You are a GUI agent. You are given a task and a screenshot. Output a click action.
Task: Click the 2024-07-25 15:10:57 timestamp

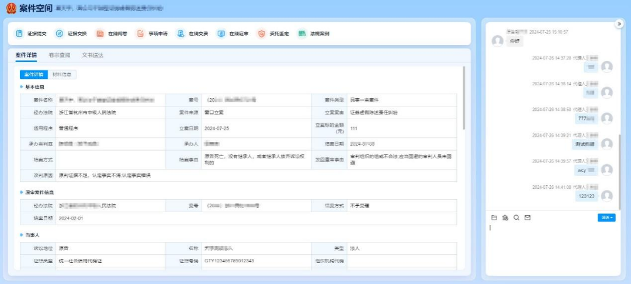point(549,32)
